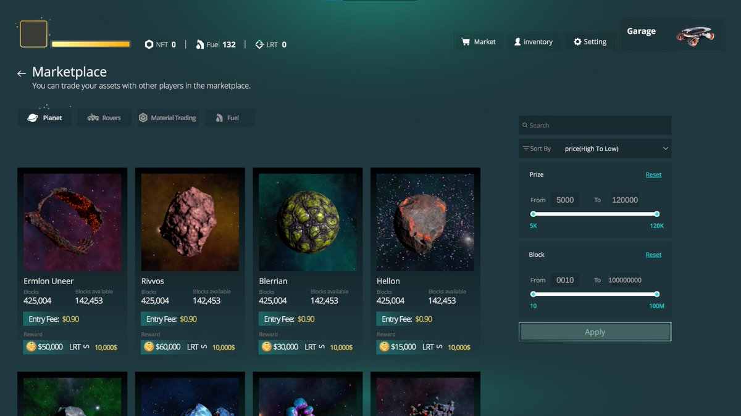The image size is (741, 416).
Task: Click the Fuel tab flame icon
Action: pyautogui.click(x=219, y=118)
